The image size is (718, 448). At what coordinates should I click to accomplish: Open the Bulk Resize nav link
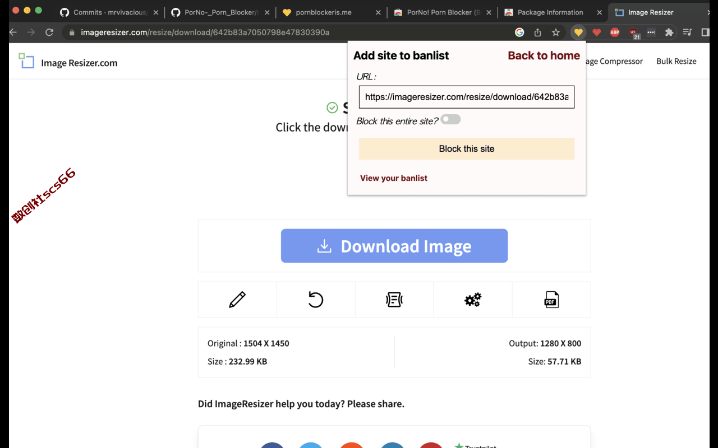(x=676, y=61)
